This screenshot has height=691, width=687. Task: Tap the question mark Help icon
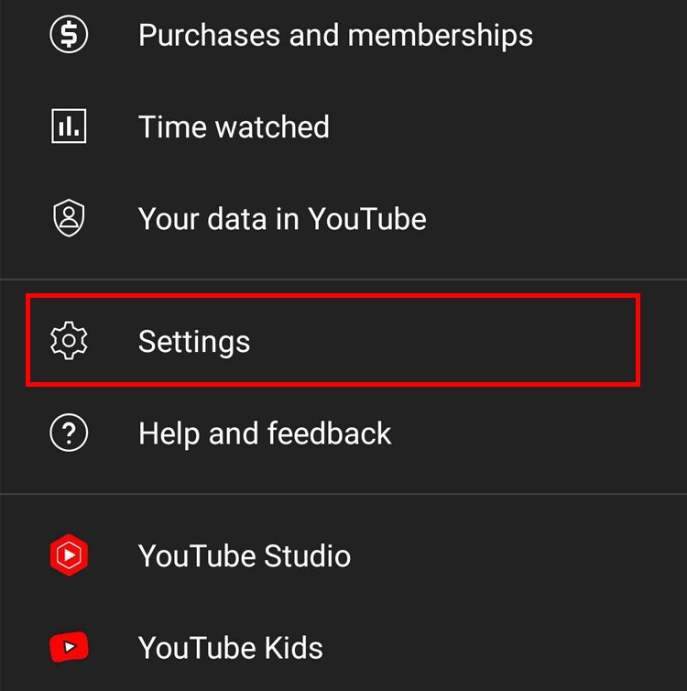(x=69, y=433)
